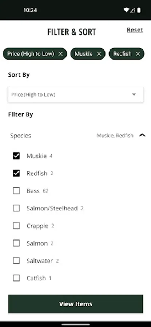This screenshot has height=327, width=151.
Task: Remove the Price (High to Low) chip
Action: click(x=60, y=54)
